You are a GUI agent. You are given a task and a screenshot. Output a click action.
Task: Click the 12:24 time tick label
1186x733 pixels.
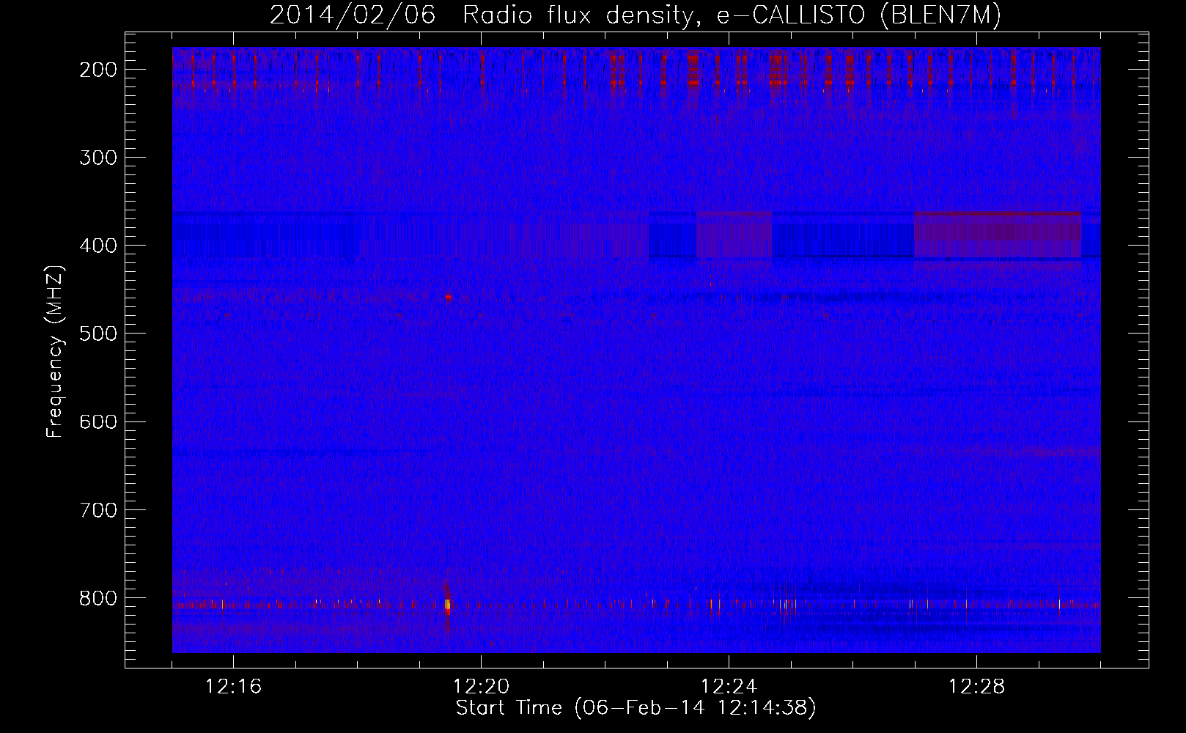click(x=729, y=687)
